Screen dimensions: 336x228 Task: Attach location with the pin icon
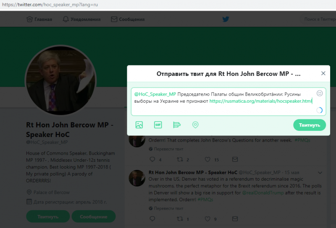click(195, 125)
